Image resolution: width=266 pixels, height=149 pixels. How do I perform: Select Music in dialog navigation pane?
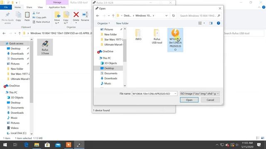coord(108,84)
